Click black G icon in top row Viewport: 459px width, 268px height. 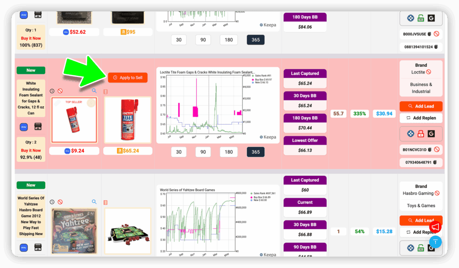431,18
